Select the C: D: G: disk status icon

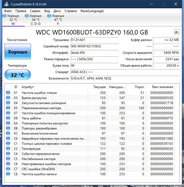27,16
